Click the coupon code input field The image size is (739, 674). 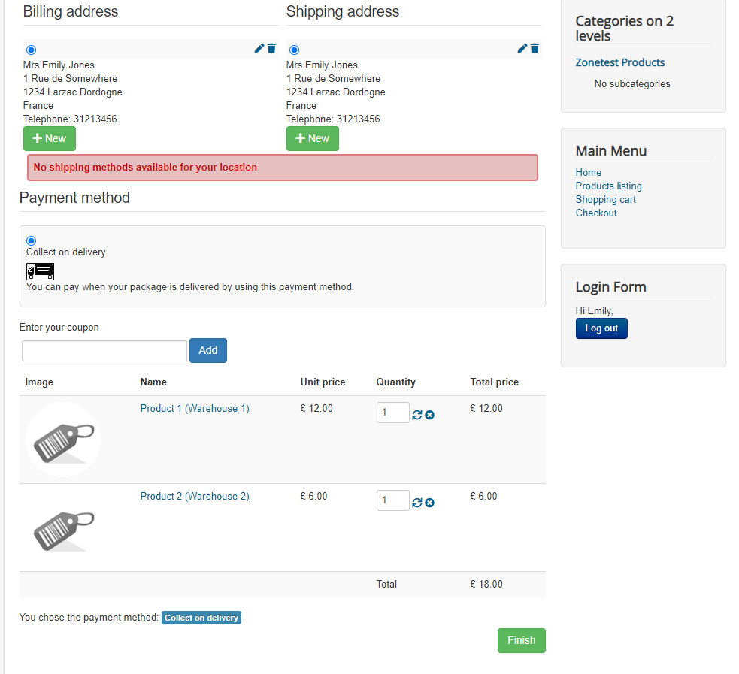point(104,351)
